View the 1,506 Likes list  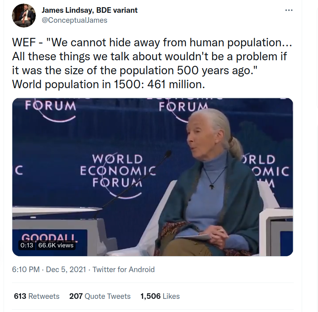(160, 296)
